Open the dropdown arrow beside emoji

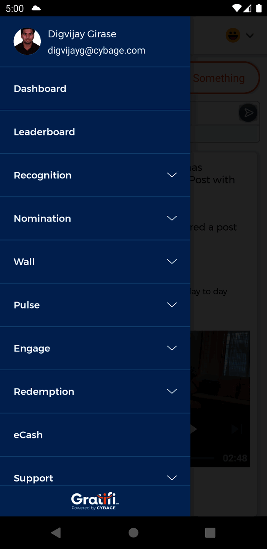point(250,36)
